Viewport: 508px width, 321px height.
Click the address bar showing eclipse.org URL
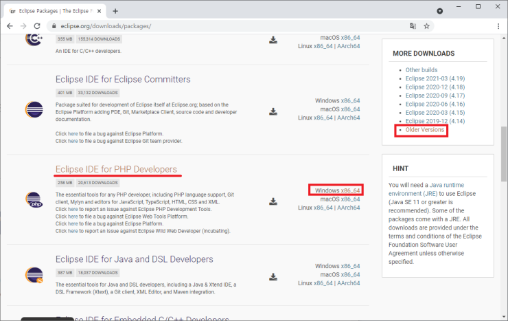pos(206,26)
